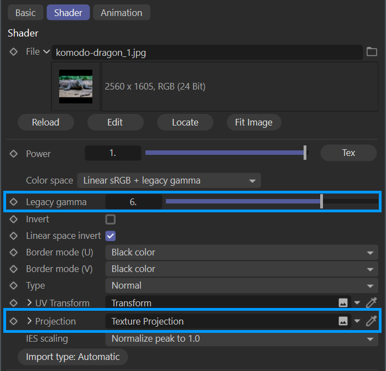Click the eyedropper icon in UV Transform row
Viewport: 386px width, 371px height.
371,303
